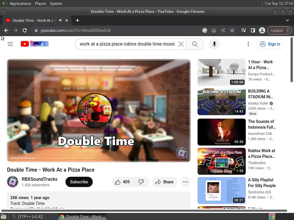Viewport: 294px width, 220px height.
Task: Share this page via the address bar share icon
Action: (223, 30)
